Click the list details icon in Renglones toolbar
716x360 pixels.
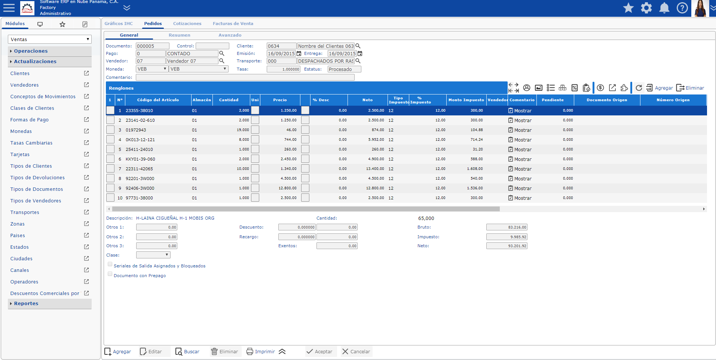click(x=551, y=88)
